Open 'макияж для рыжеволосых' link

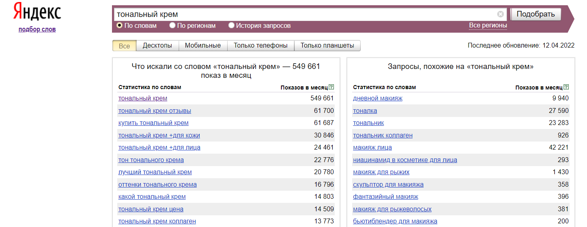(x=392, y=209)
